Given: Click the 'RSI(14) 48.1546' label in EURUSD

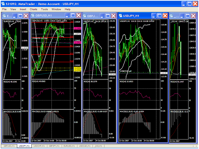Looking at the screenshot, I should click(10, 82).
